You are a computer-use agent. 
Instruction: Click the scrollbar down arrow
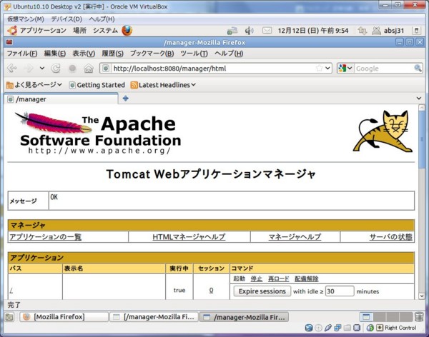pyautogui.click(x=422, y=296)
